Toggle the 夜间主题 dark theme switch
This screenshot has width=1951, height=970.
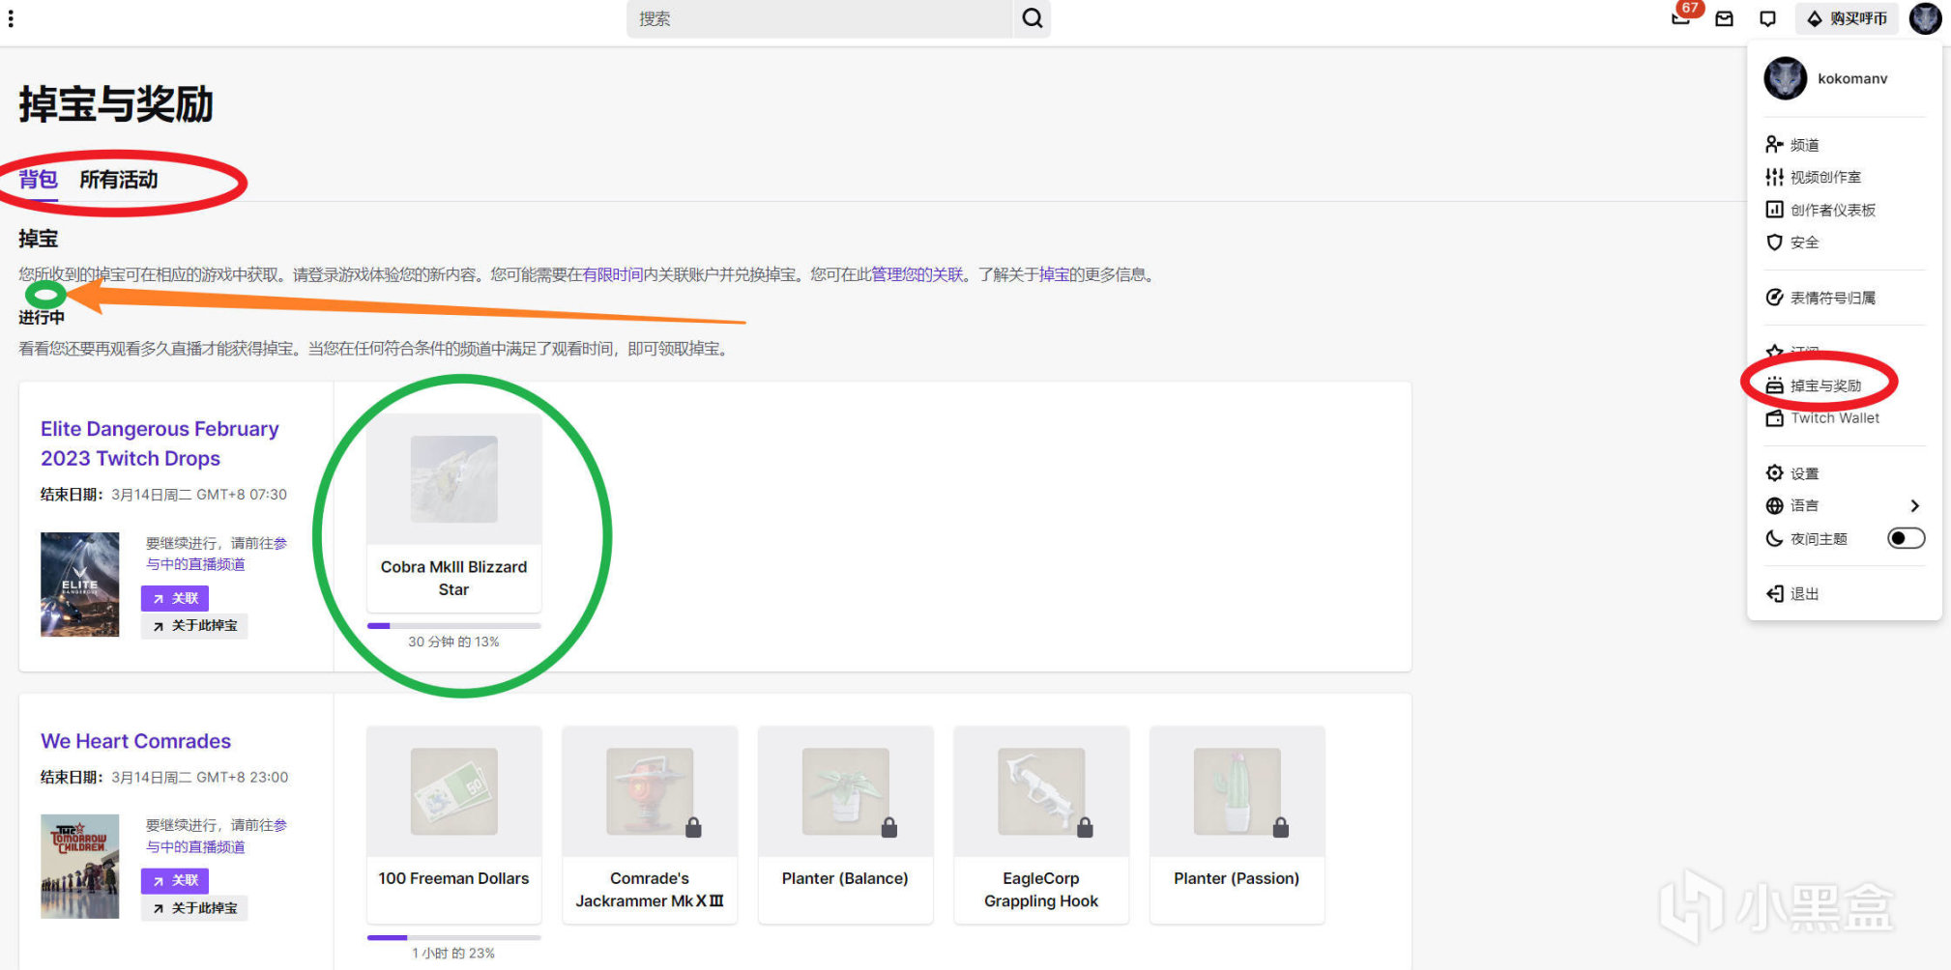[x=1906, y=538]
